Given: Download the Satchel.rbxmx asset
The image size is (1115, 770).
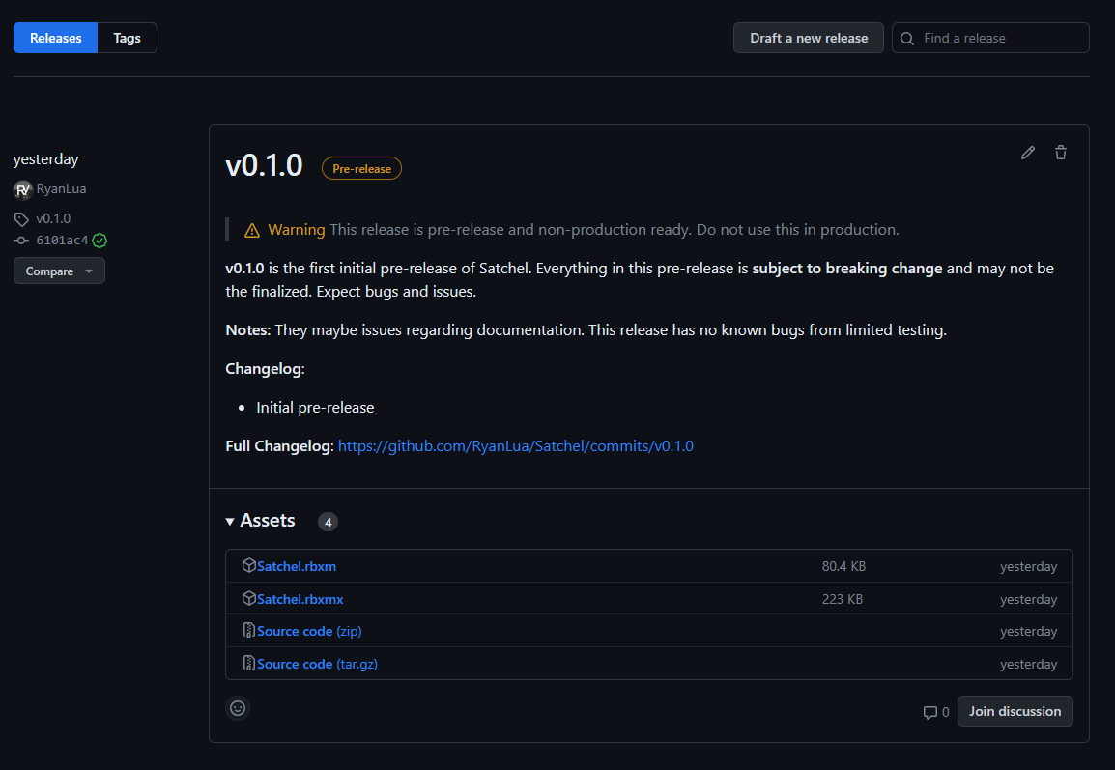Looking at the screenshot, I should click(x=300, y=598).
